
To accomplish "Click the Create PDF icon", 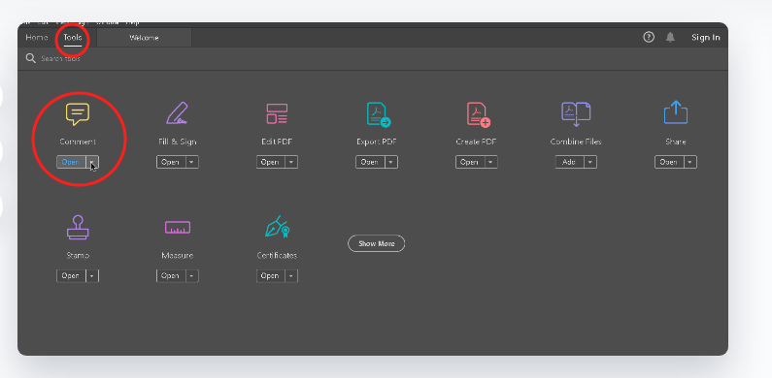I will [x=478, y=114].
